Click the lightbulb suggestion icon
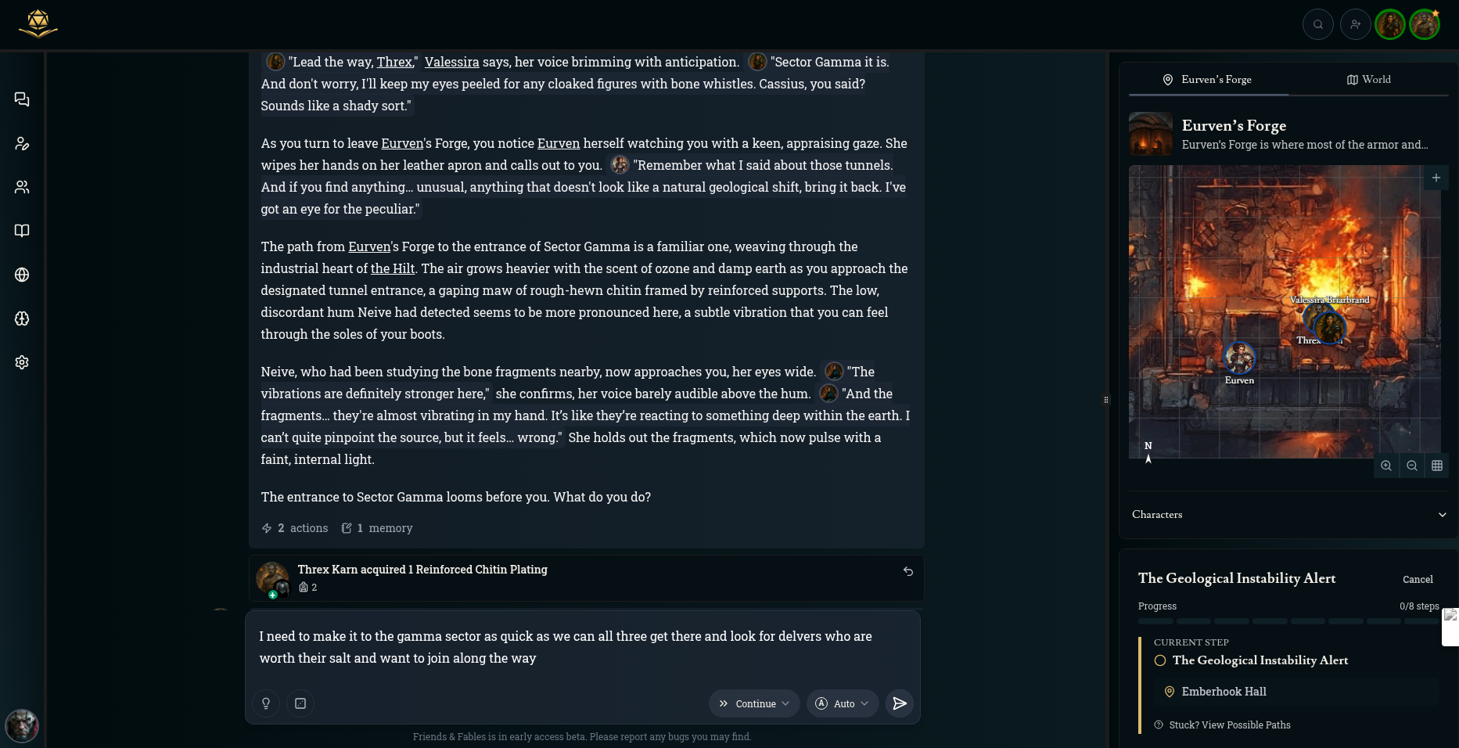Viewport: 1459px width, 748px height. tap(266, 703)
